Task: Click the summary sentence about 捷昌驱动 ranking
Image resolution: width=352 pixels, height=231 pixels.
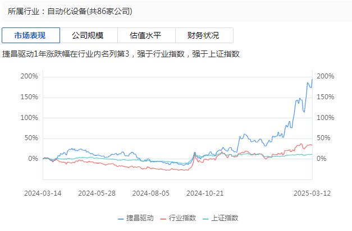Action: [121, 54]
